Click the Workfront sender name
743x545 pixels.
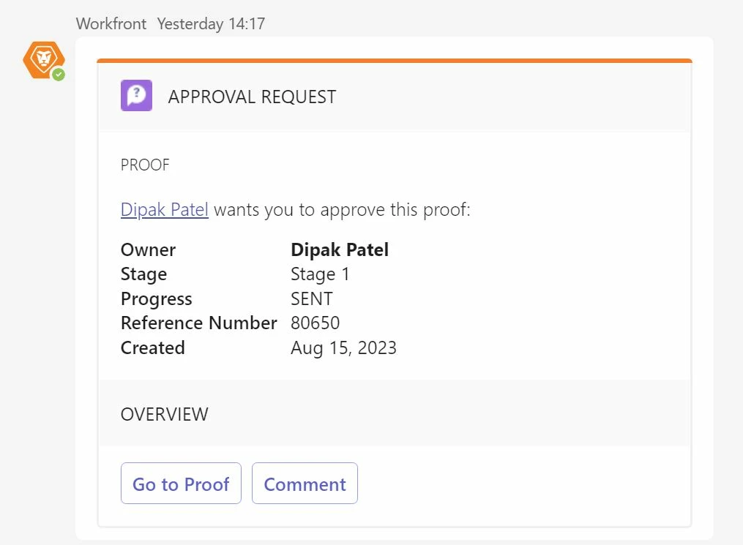coord(111,23)
